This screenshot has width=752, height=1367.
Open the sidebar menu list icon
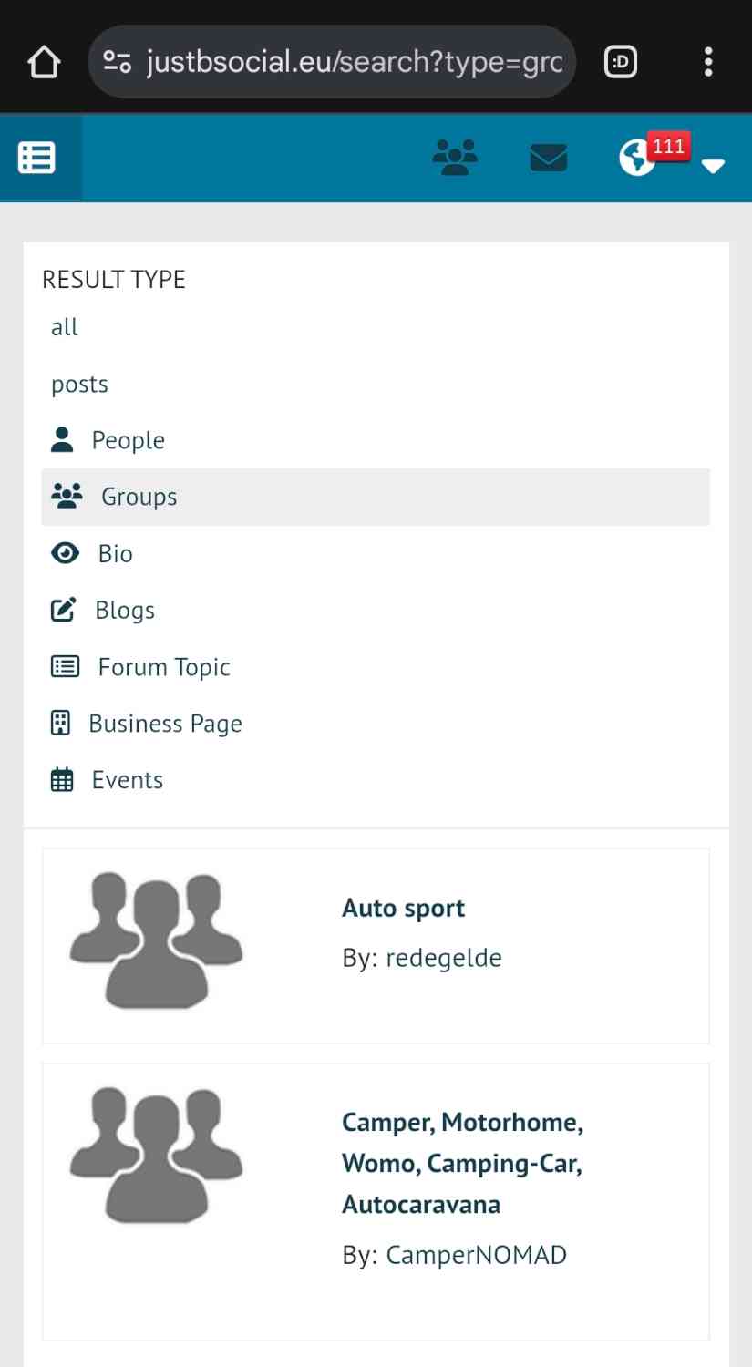point(37,158)
